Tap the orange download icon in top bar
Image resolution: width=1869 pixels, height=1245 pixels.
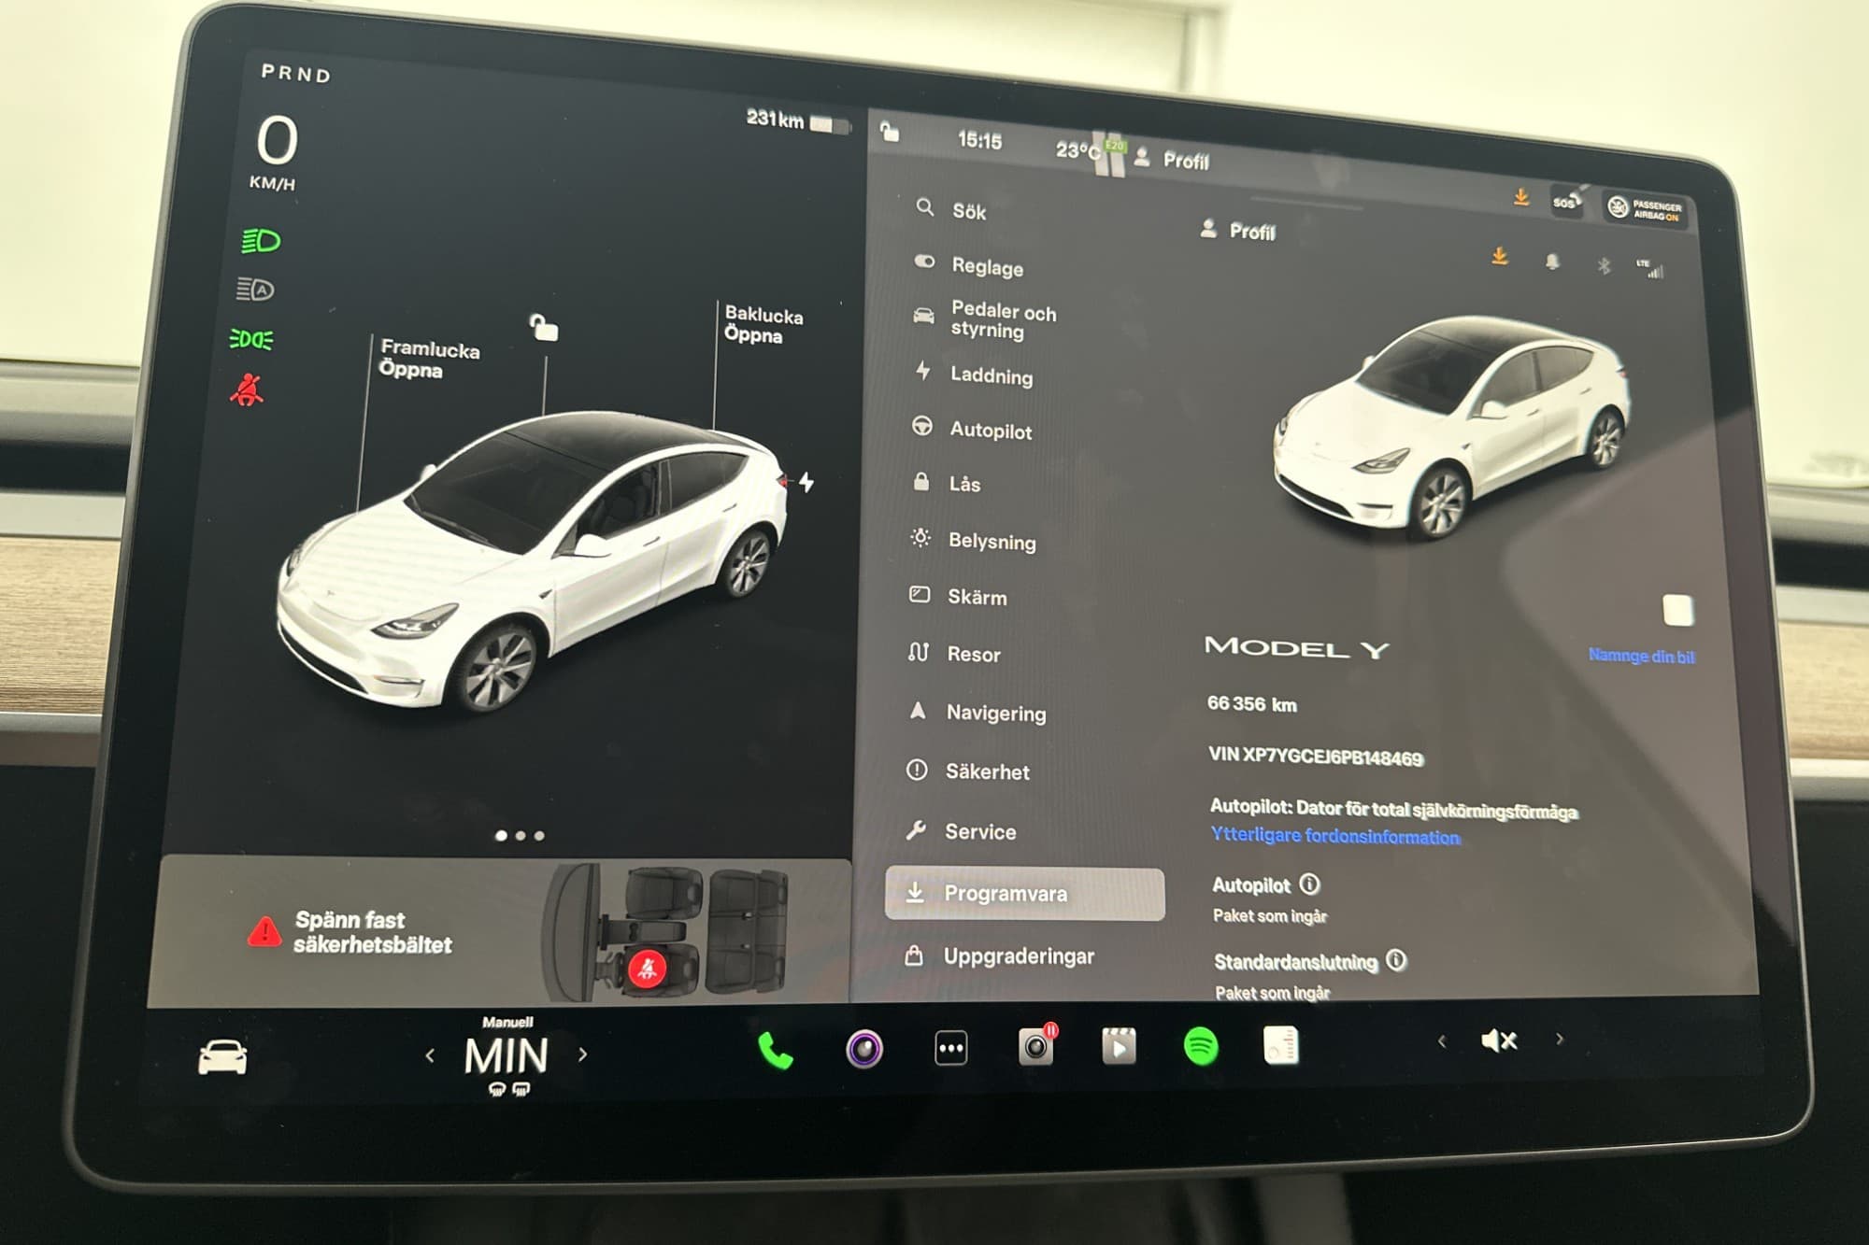1521,197
